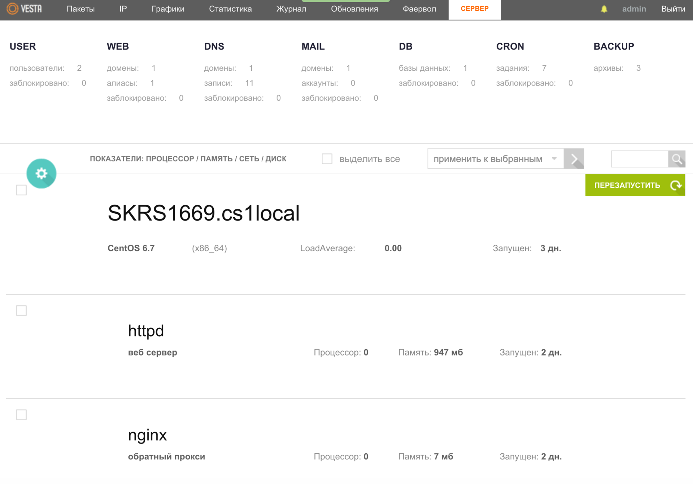Click into the search input field
693x484 pixels.
(x=639, y=159)
